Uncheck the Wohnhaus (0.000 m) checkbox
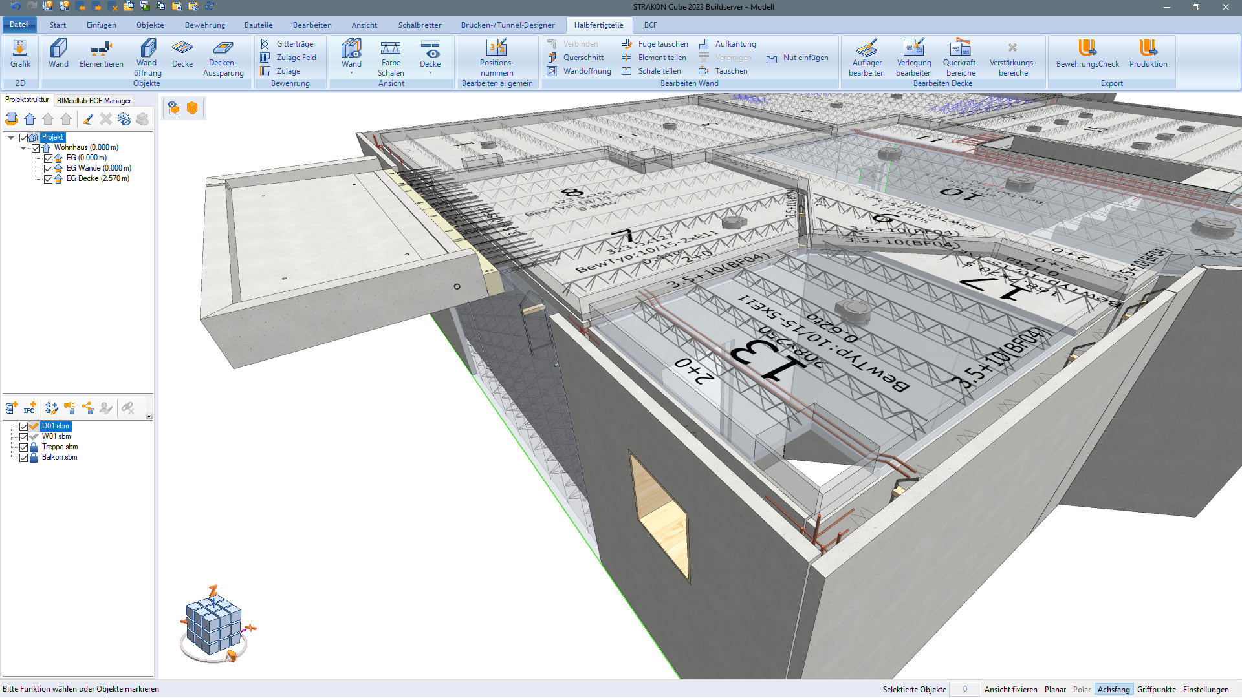Image resolution: width=1242 pixels, height=698 pixels. [x=36, y=148]
